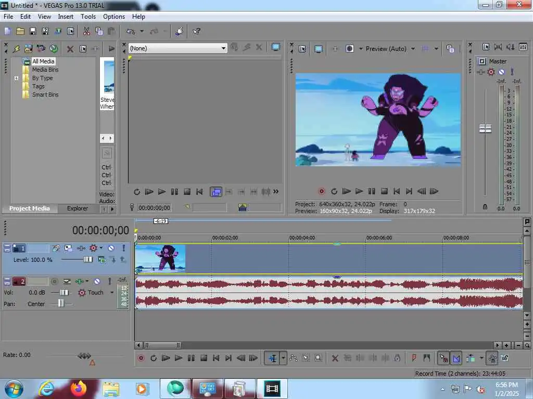Select the Envelope edit tool
The image size is (533, 399).
(294, 358)
